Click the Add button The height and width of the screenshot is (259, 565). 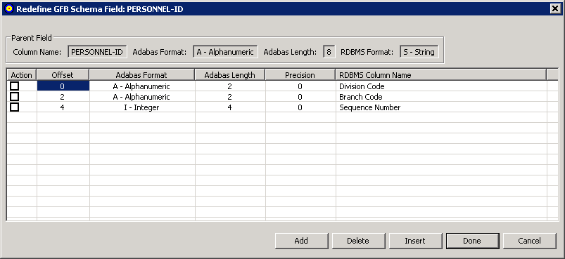(x=302, y=241)
